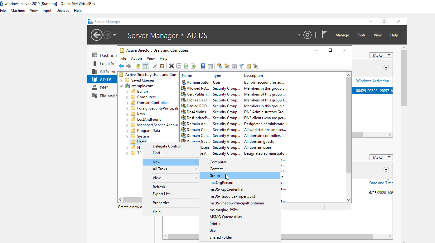This screenshot has height=243, width=435.
Task: Click the funnel Filter Options icon
Action: click(x=241, y=66)
